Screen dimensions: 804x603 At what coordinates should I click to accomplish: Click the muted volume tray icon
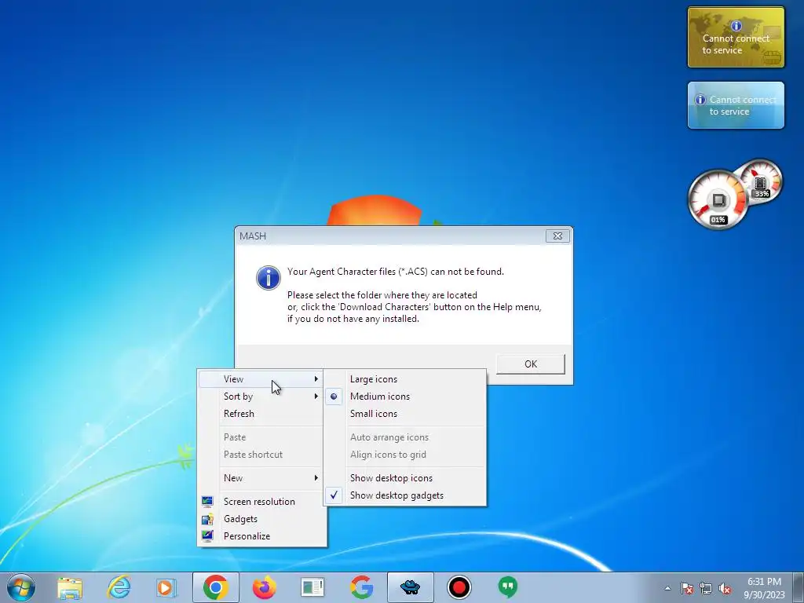point(725,588)
